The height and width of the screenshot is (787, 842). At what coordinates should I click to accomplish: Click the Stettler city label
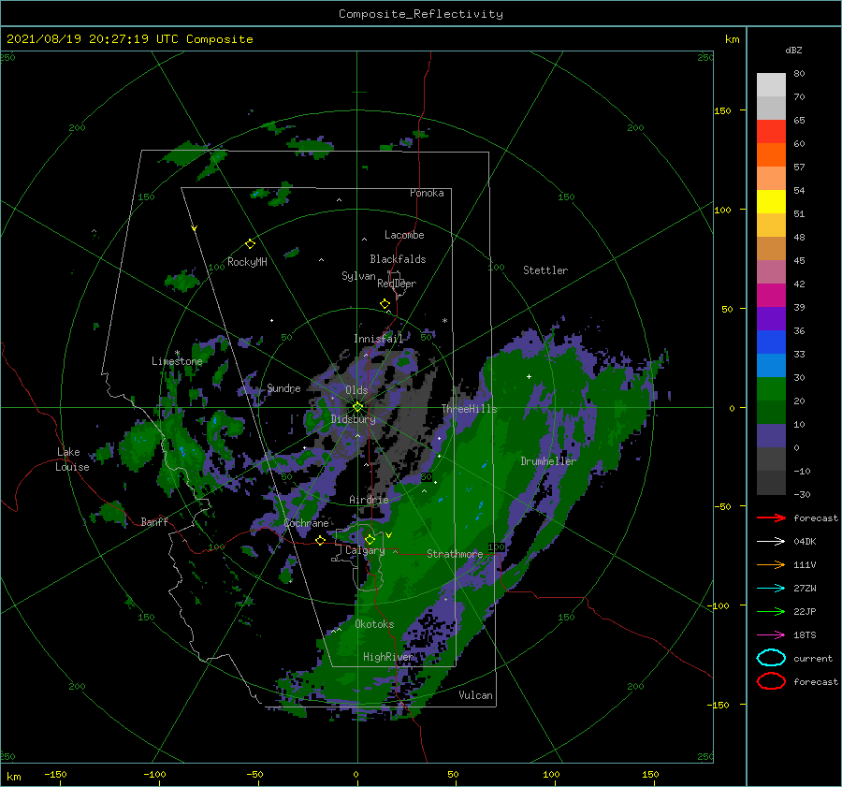tap(545, 270)
